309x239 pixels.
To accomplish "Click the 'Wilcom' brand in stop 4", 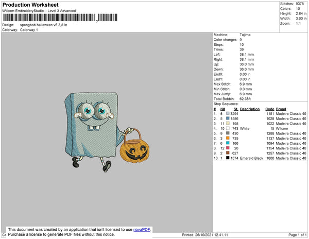I will [282, 128].
